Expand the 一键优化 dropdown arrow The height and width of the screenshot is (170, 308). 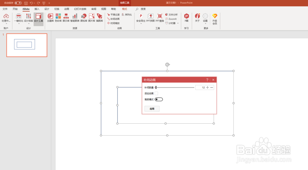pyautogui.click(x=19, y=24)
